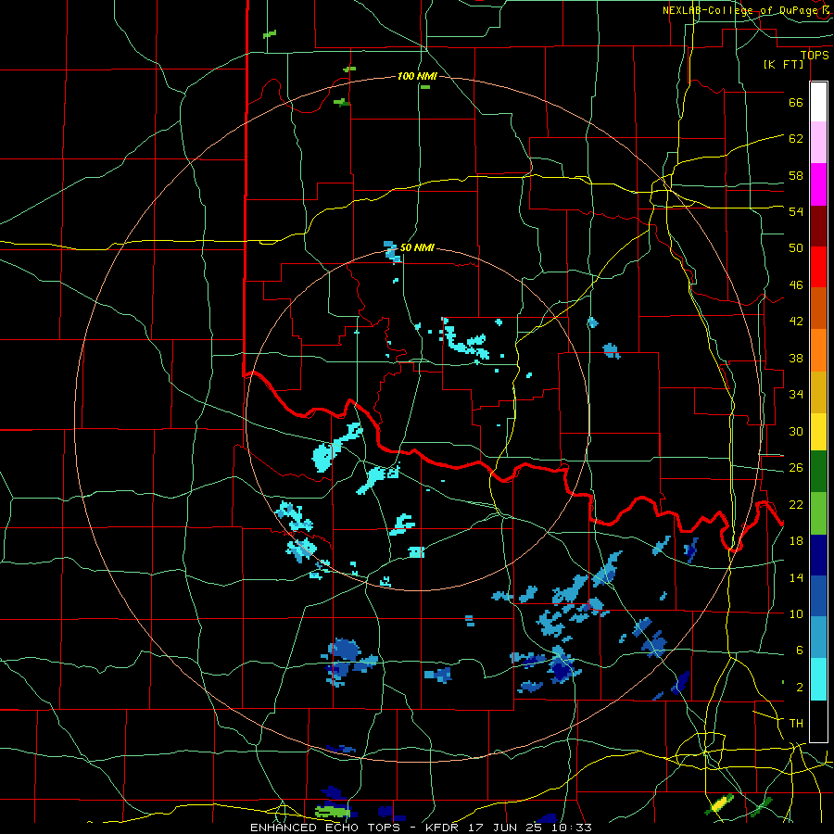Pick the light green legend swatch
Image resolution: width=834 pixels, height=834 pixels.
tap(818, 513)
